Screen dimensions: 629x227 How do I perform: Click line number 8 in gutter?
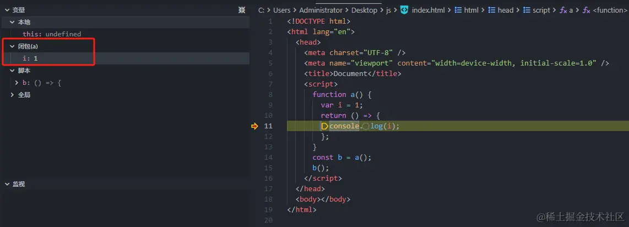coord(270,95)
